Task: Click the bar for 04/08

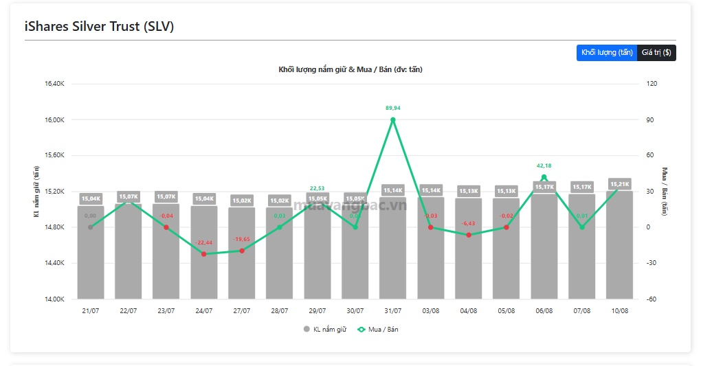Action: tap(469, 249)
